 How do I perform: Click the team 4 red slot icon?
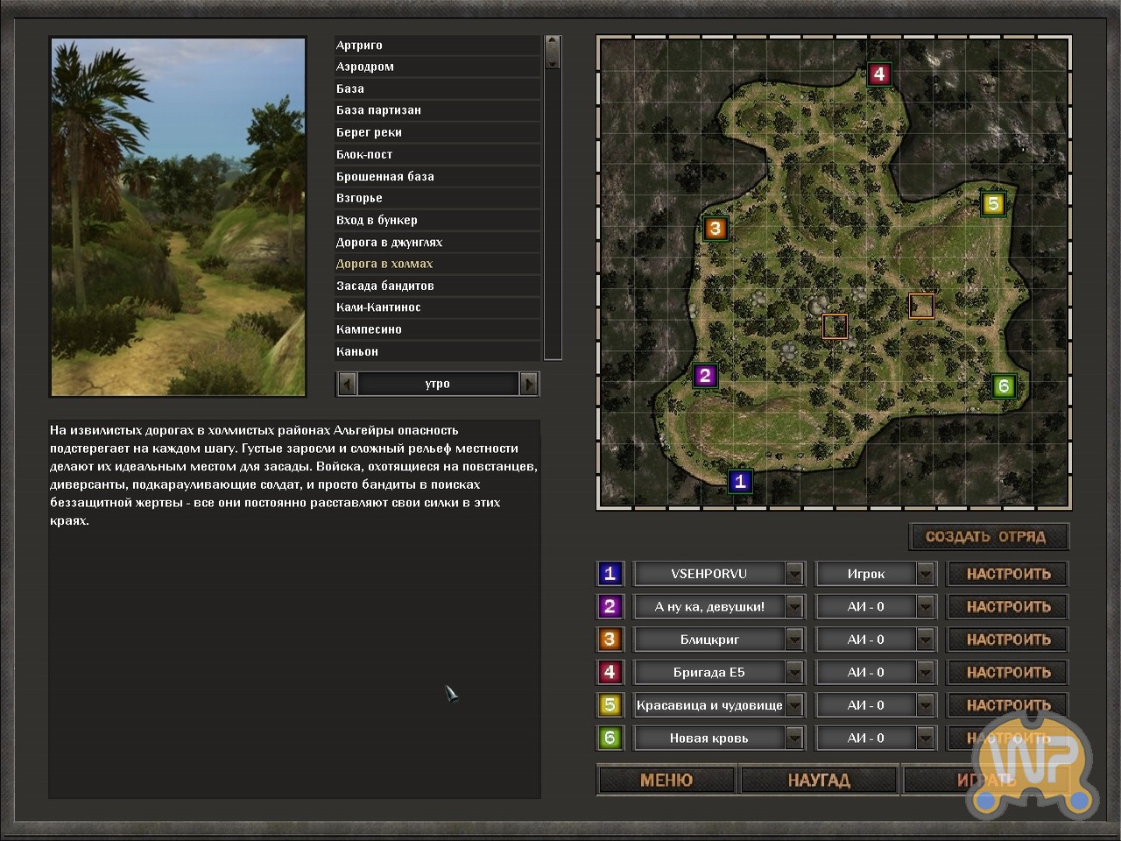[x=610, y=672]
